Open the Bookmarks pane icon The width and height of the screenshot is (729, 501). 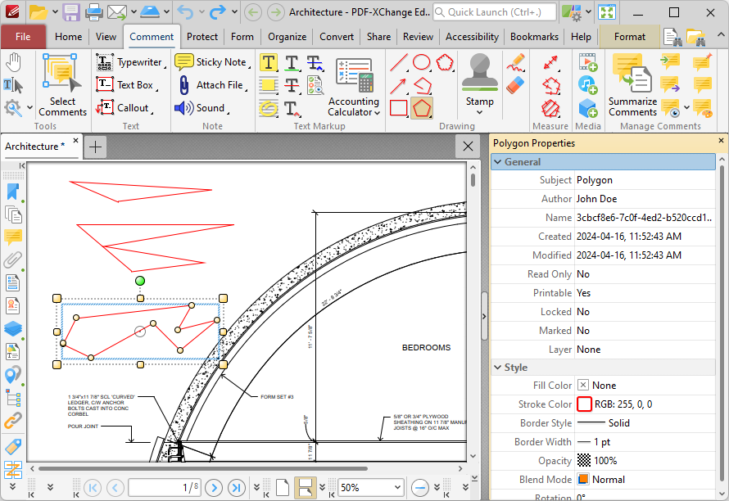[x=13, y=192]
